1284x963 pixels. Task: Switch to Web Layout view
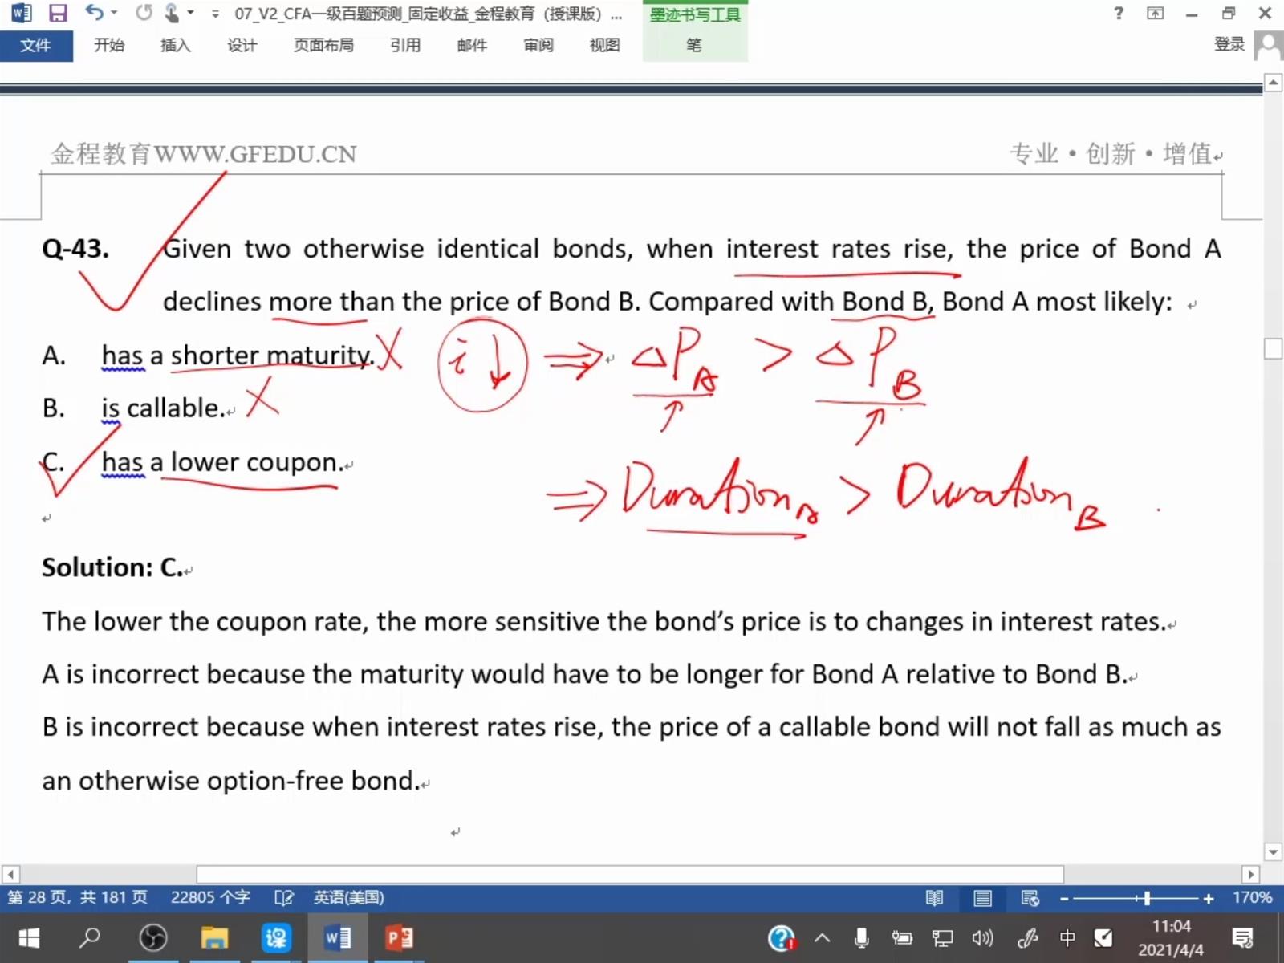coord(1030,898)
